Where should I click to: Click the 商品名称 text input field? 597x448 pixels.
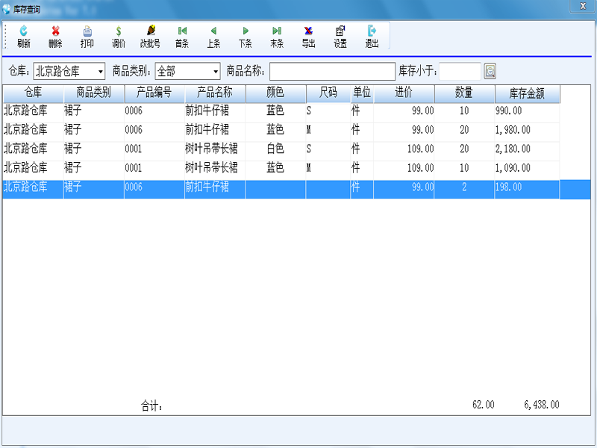pos(332,72)
